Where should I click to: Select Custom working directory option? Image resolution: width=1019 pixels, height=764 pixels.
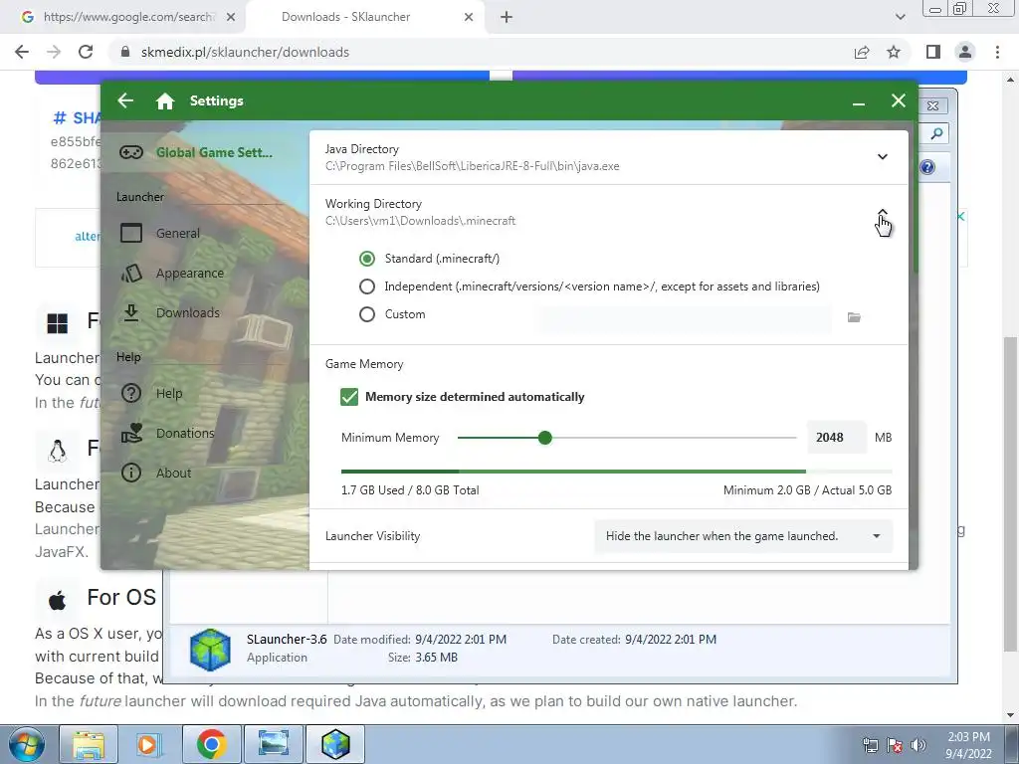367,314
